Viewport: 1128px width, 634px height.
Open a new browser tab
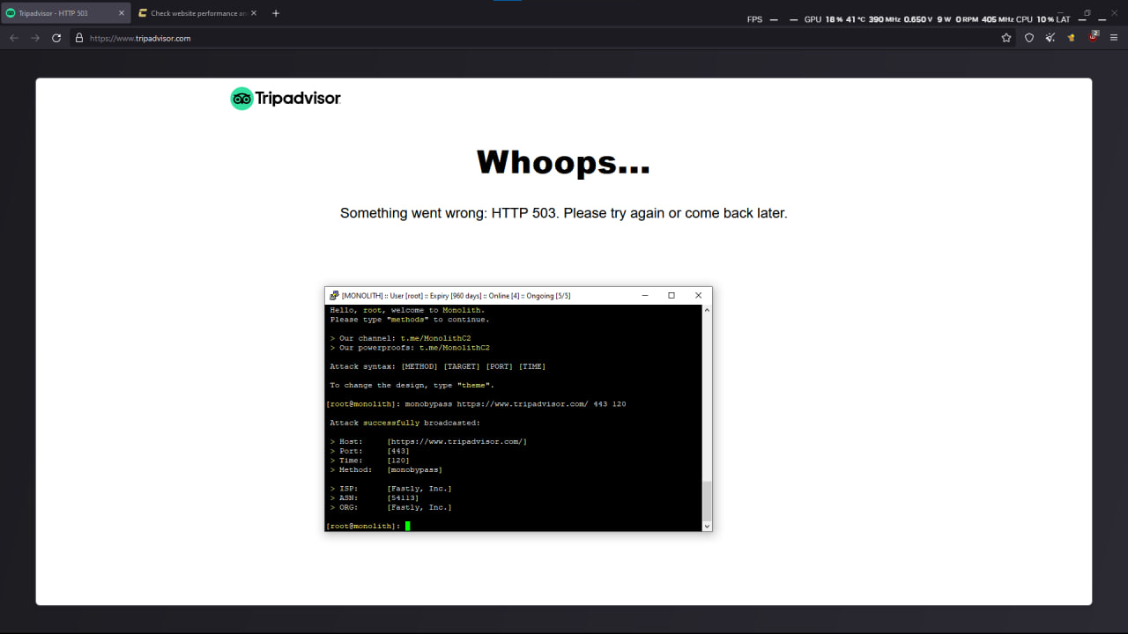(x=276, y=13)
